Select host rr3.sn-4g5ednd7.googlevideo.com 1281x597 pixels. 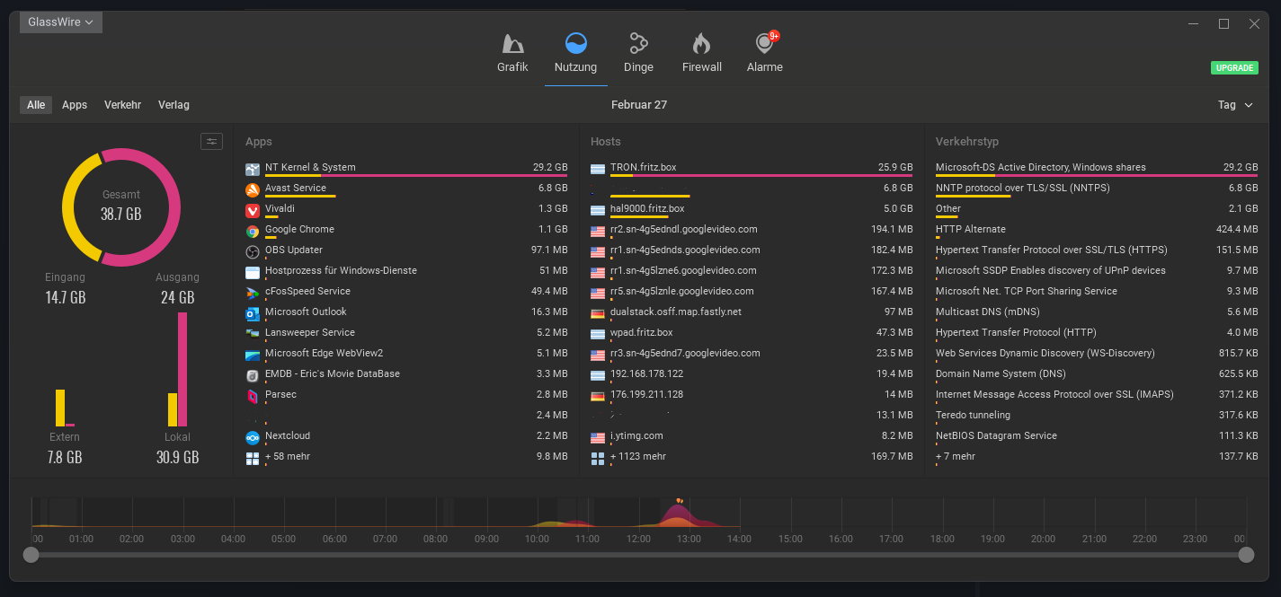click(752, 354)
